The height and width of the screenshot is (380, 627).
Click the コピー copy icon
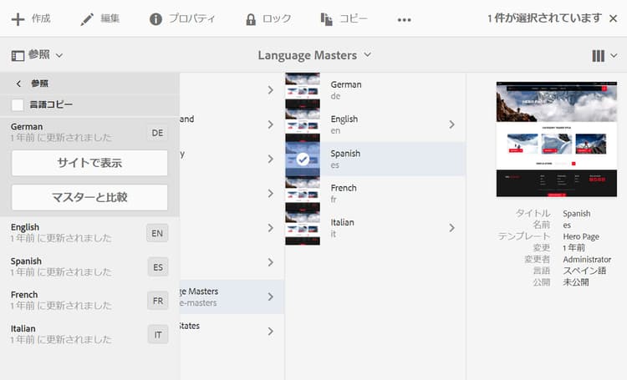pyautogui.click(x=326, y=18)
